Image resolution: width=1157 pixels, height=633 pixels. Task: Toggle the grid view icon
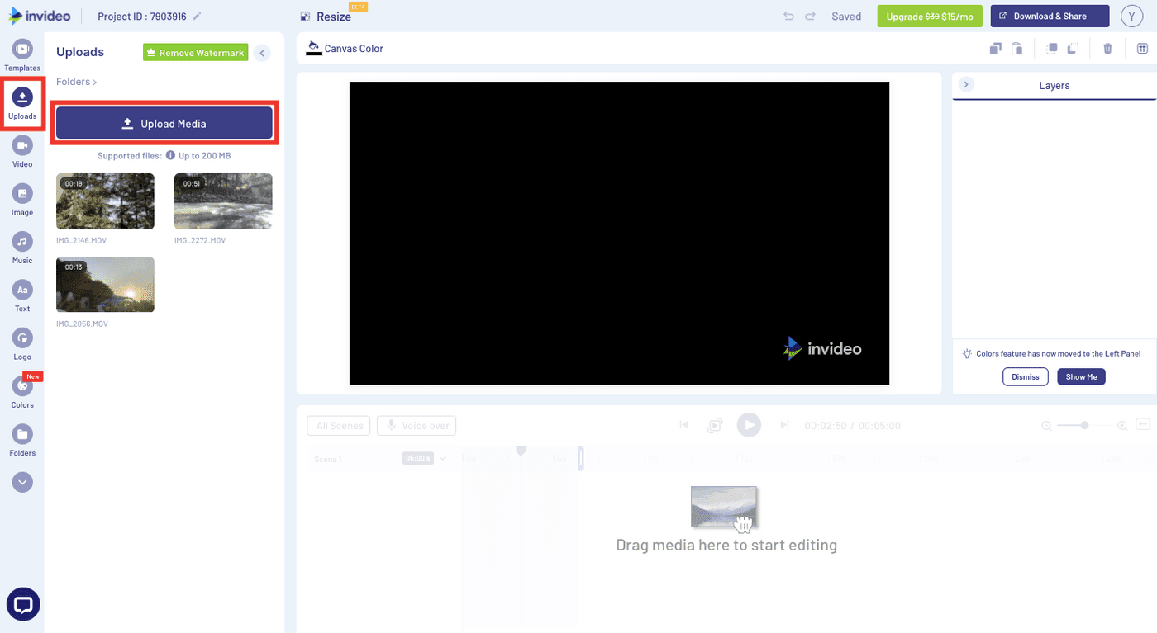point(1141,49)
